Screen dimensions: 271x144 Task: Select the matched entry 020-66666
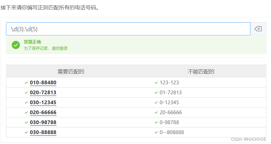pyautogui.click(x=43, y=112)
